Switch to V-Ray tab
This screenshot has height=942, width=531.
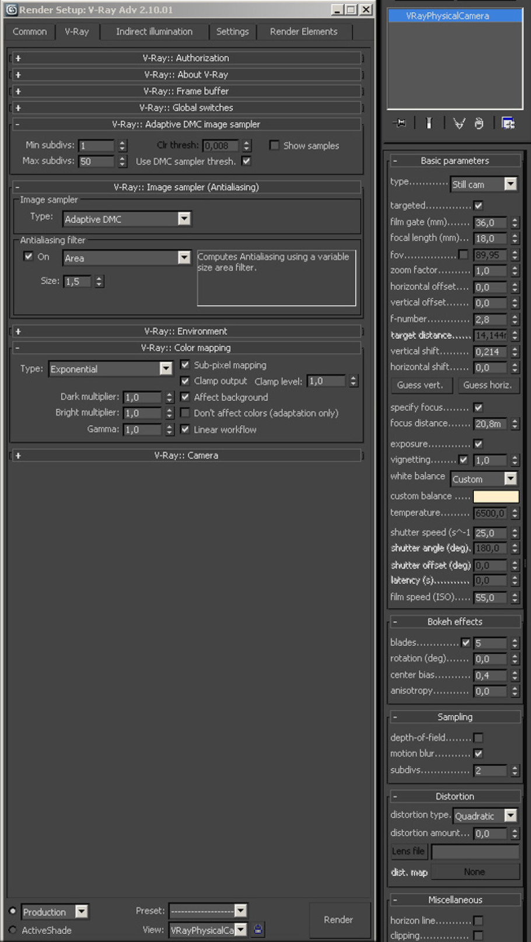pos(77,31)
